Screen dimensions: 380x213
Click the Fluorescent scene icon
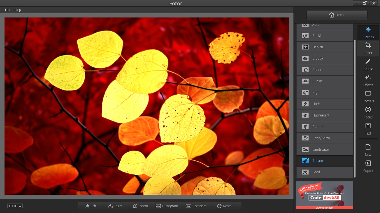pos(305,115)
